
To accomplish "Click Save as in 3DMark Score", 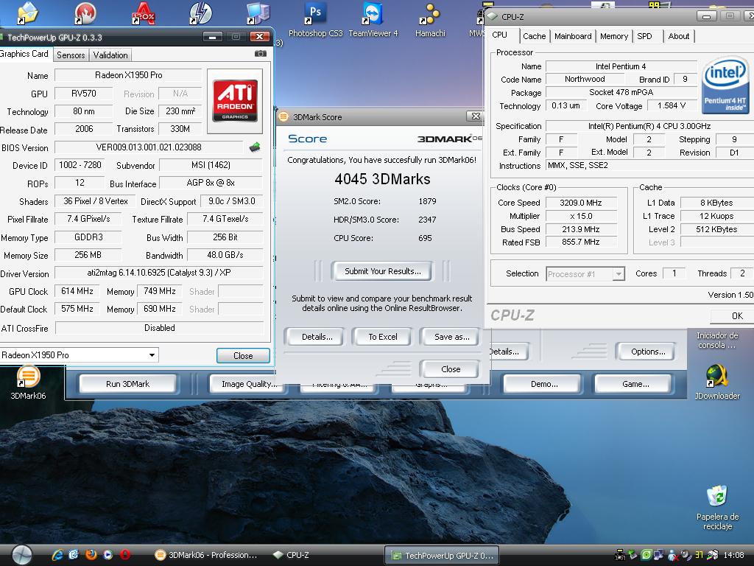I will tap(451, 337).
